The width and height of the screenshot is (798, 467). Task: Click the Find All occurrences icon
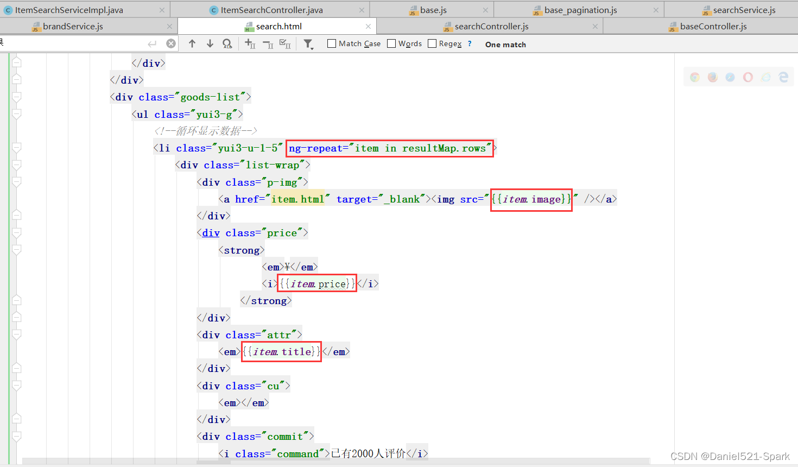pyautogui.click(x=227, y=44)
